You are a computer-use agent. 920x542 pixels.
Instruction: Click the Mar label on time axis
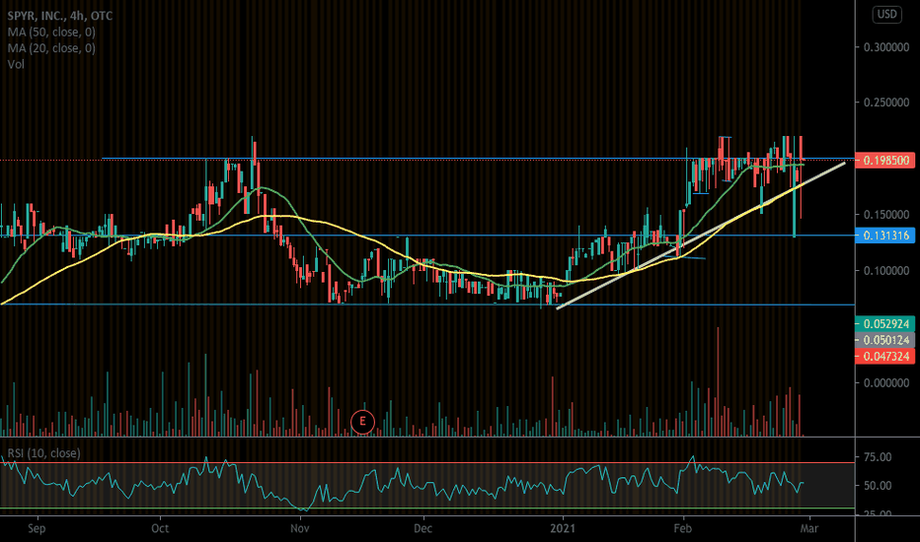point(809,528)
